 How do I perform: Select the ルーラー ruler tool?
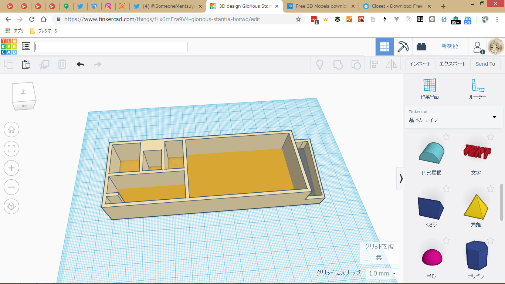(x=477, y=89)
